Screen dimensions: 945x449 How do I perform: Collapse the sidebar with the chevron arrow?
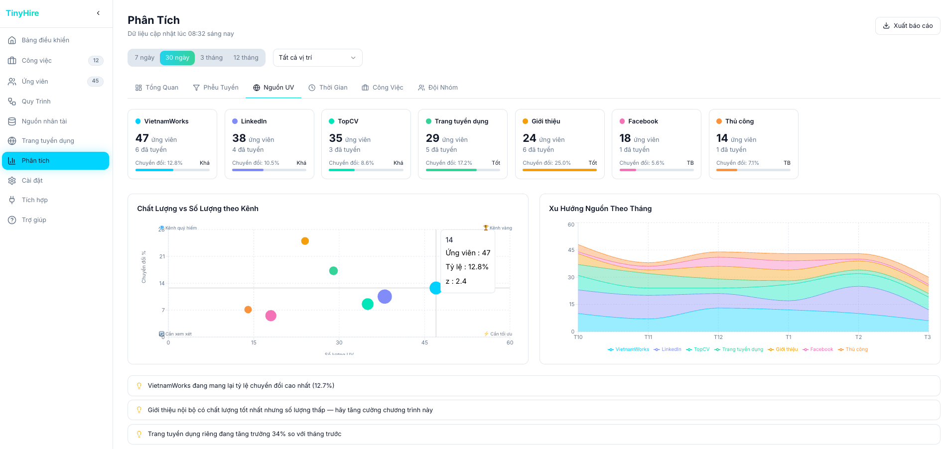pyautogui.click(x=98, y=13)
